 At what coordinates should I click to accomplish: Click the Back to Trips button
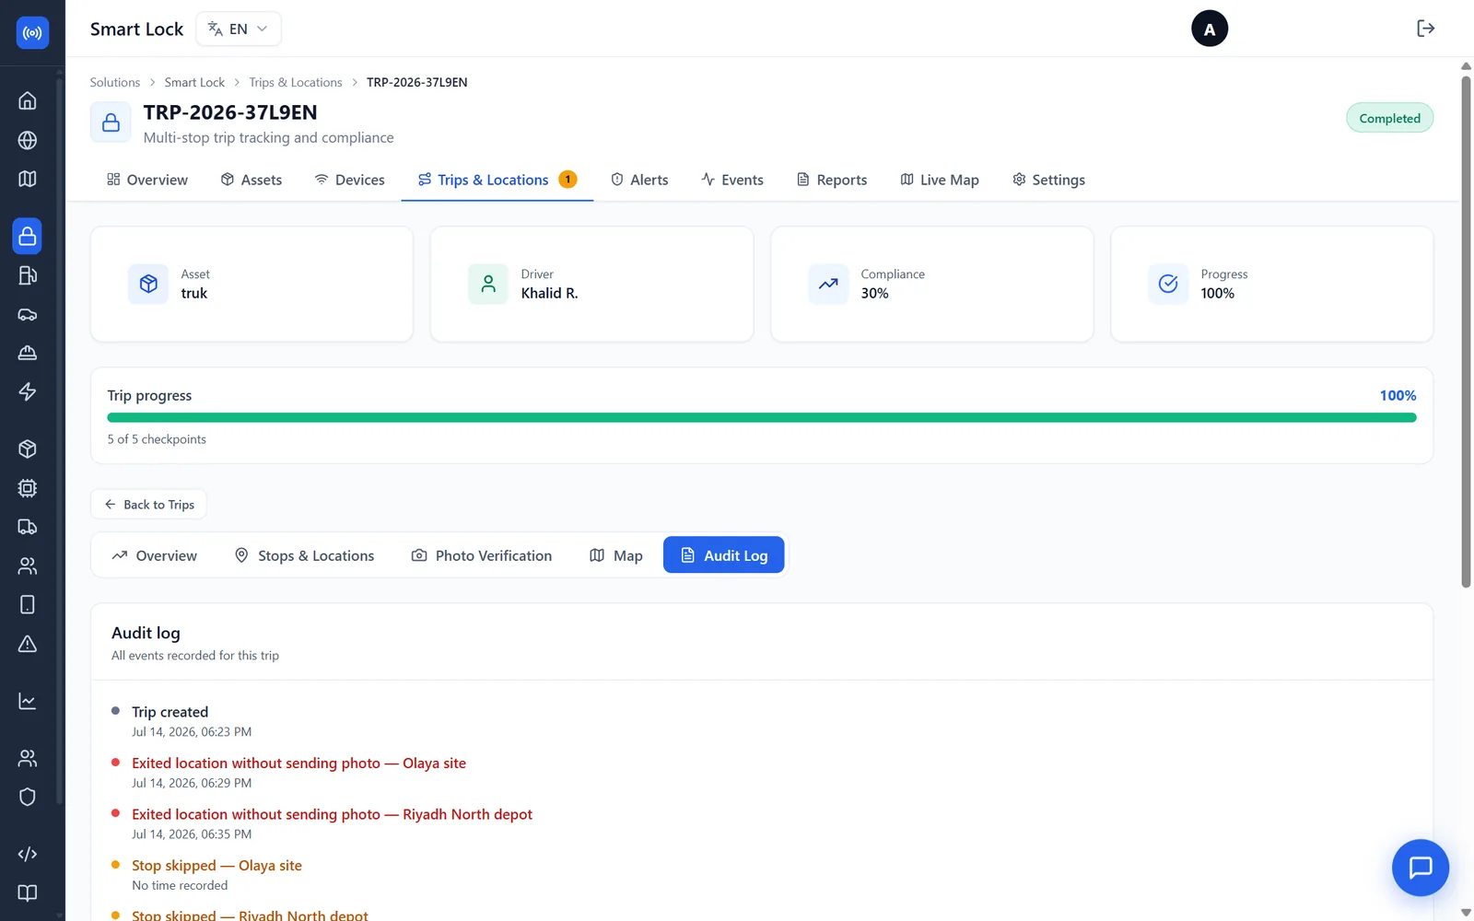coord(148,505)
